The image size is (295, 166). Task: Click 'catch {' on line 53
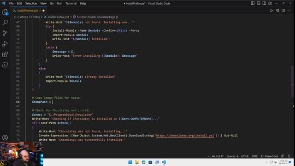[52, 47]
